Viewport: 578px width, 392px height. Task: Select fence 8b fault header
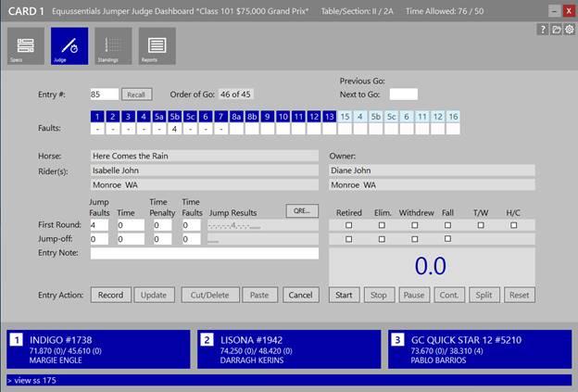(x=252, y=117)
